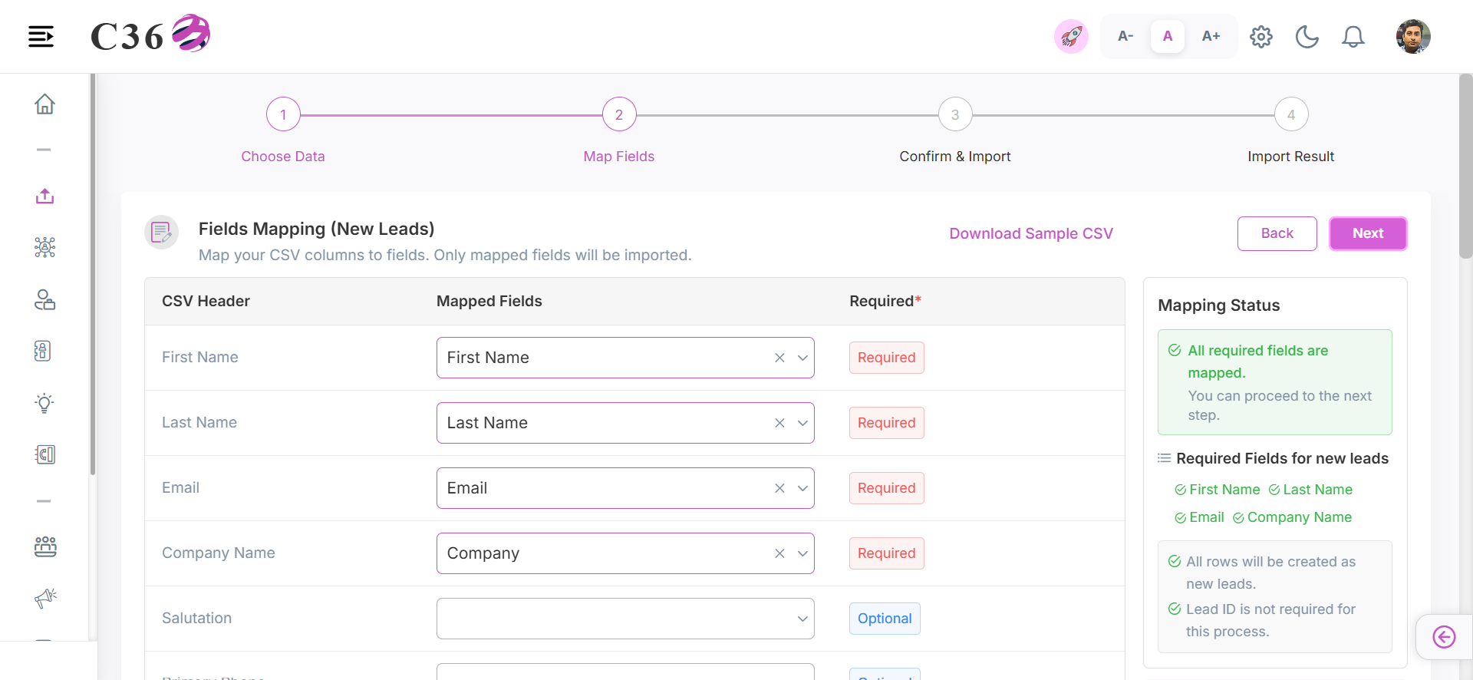Clear the Company mapping
Viewport: 1473px width, 680px height.
point(779,553)
